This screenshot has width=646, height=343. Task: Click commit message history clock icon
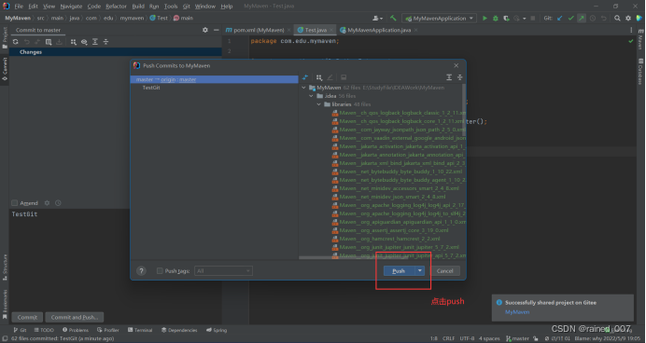point(58,203)
